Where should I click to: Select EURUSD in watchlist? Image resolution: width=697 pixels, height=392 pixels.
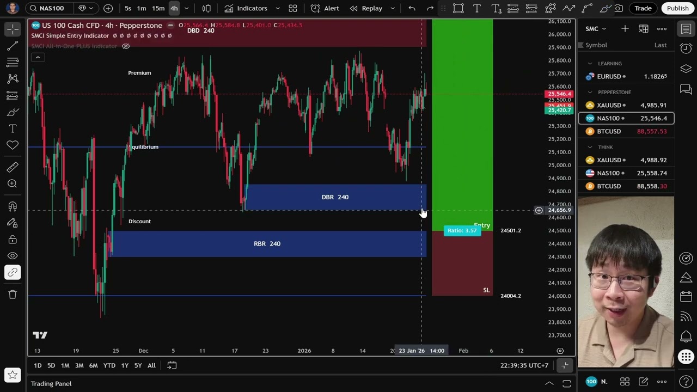(626, 77)
